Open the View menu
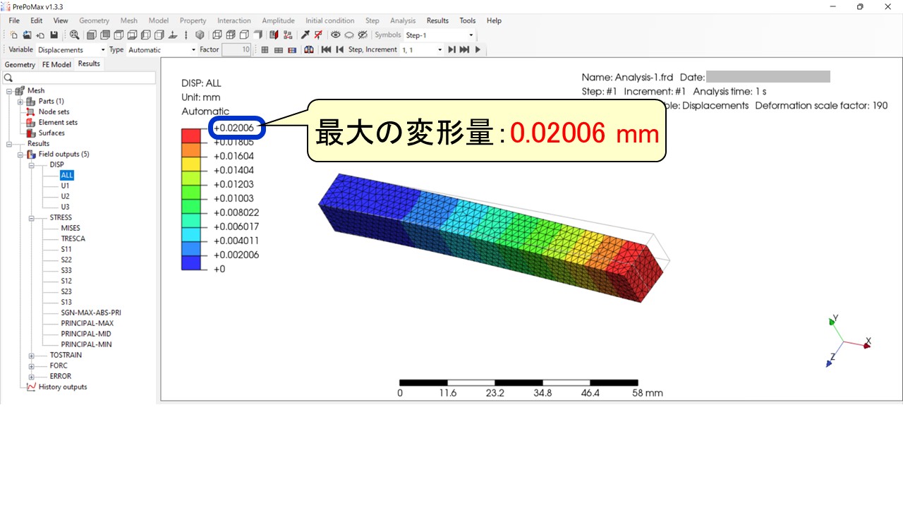 coord(61,20)
